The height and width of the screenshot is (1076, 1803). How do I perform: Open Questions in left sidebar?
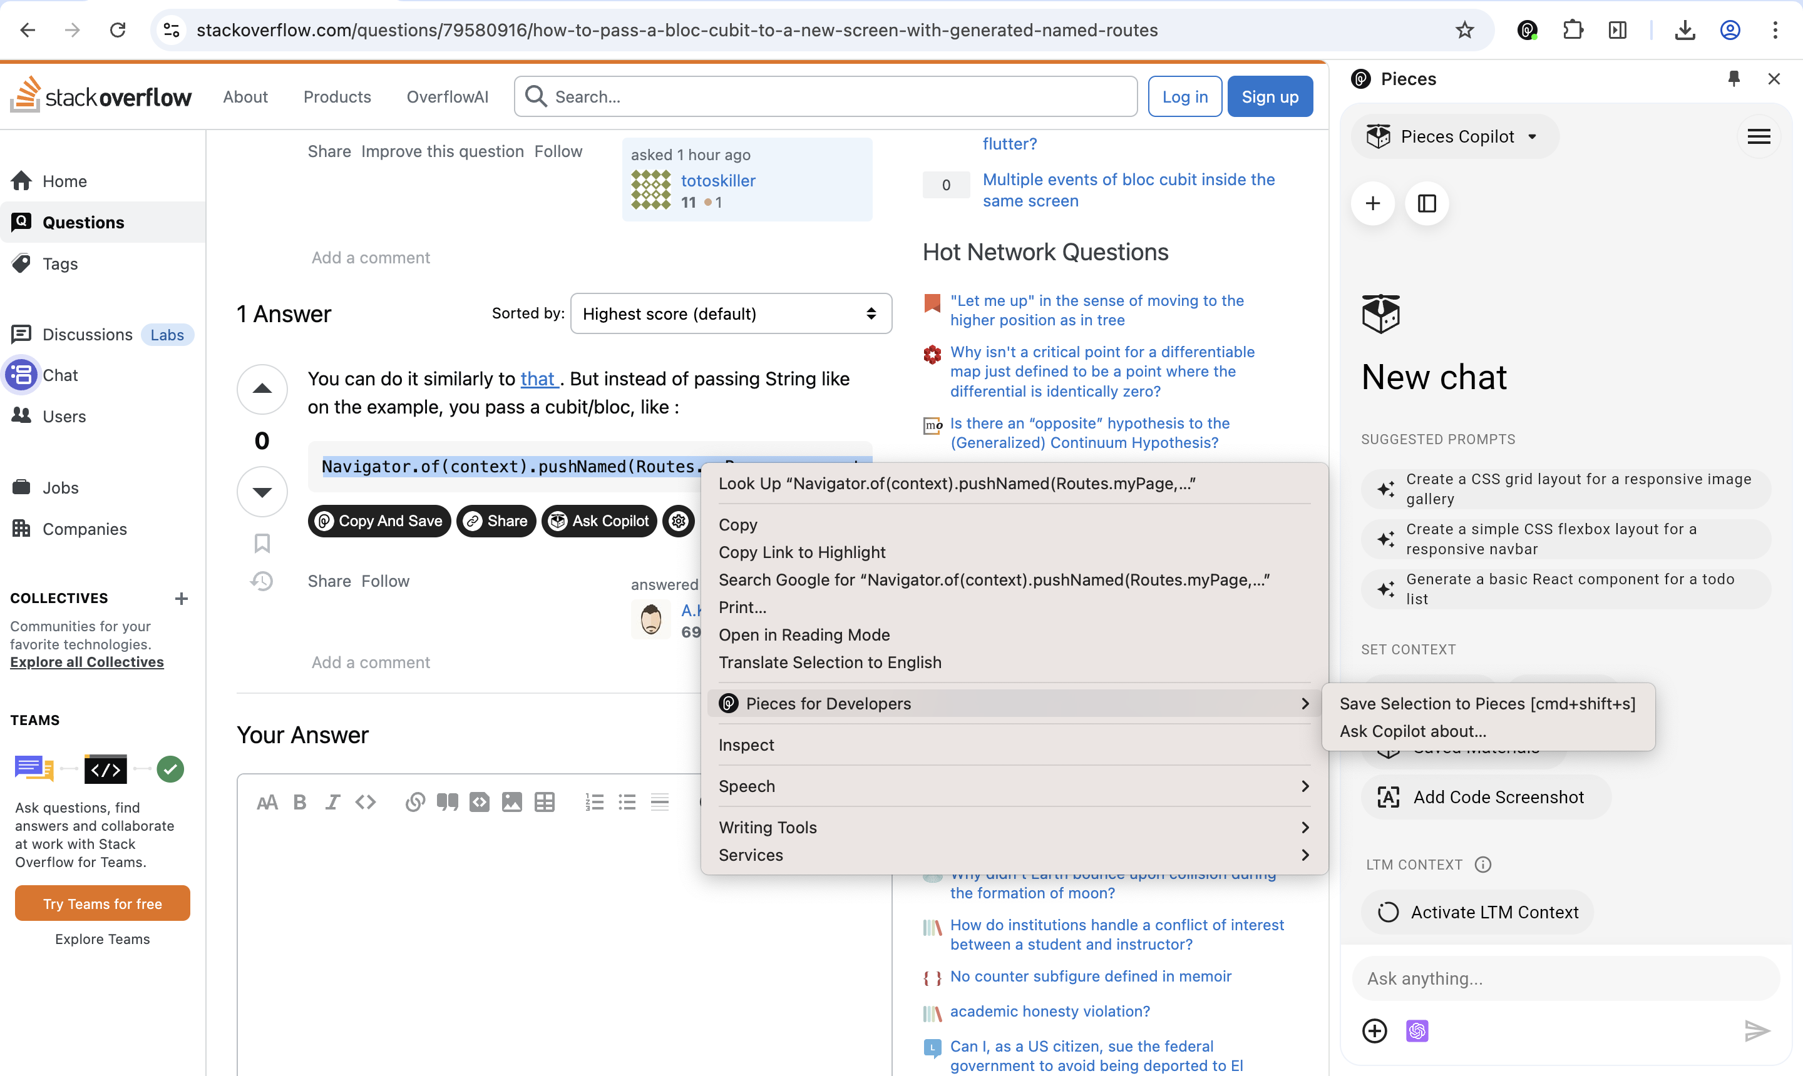[102, 222]
